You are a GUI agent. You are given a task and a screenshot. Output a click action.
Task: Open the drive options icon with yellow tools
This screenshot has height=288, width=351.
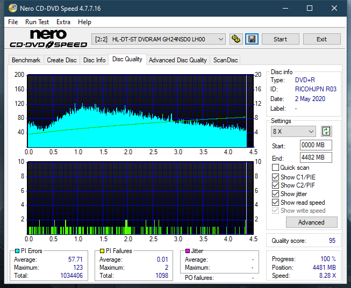[236, 39]
